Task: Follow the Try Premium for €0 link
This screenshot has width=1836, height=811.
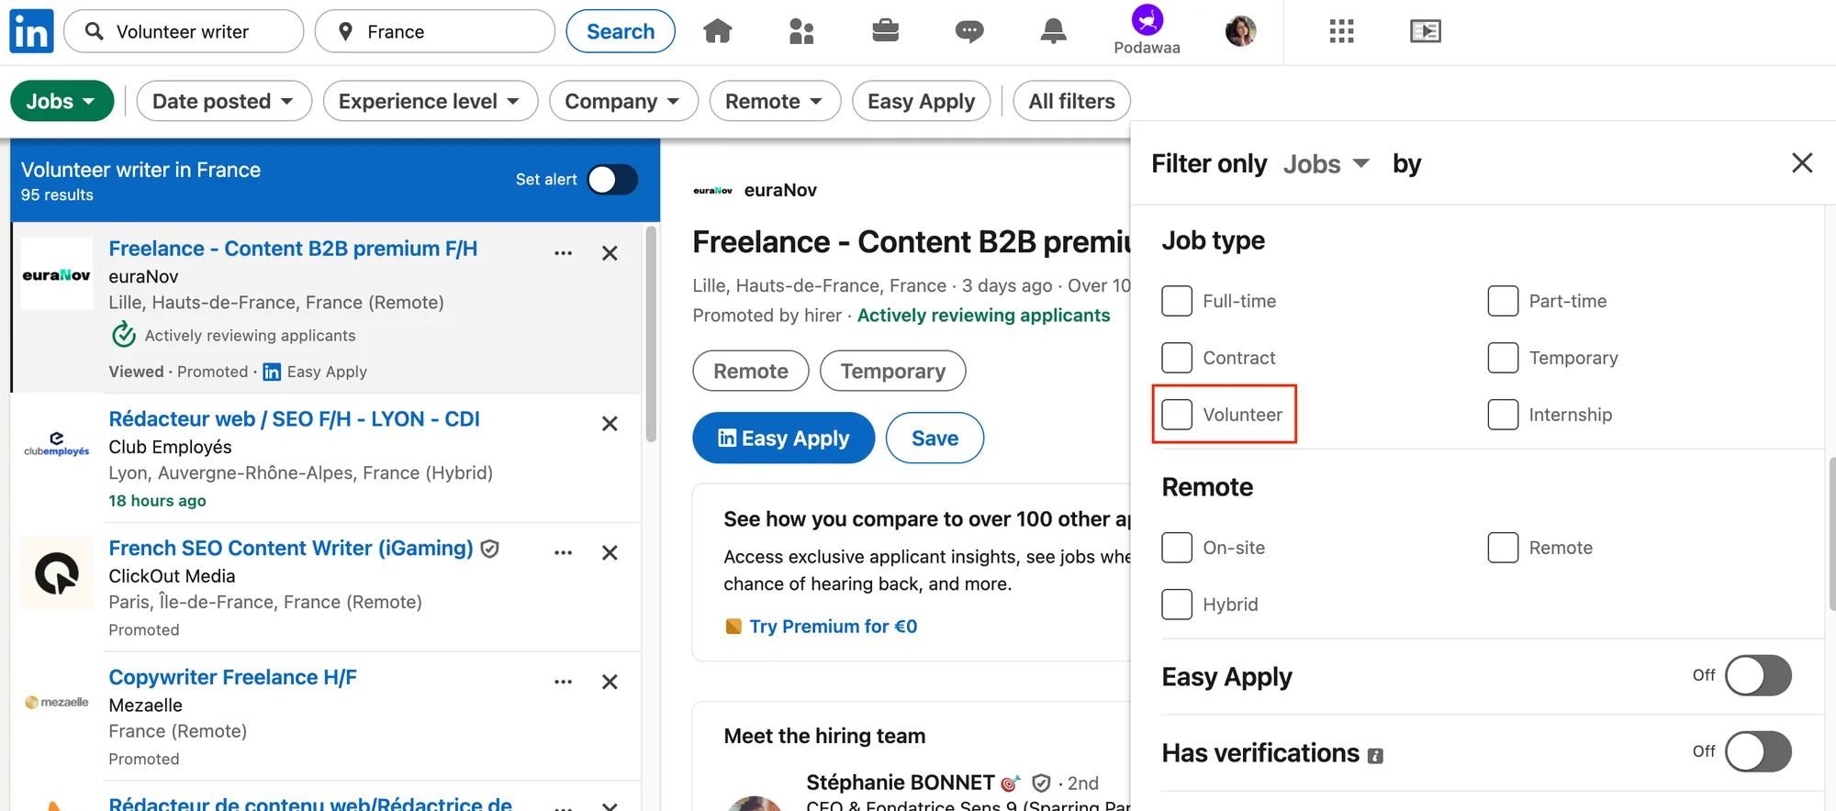Action: [x=833, y=627]
